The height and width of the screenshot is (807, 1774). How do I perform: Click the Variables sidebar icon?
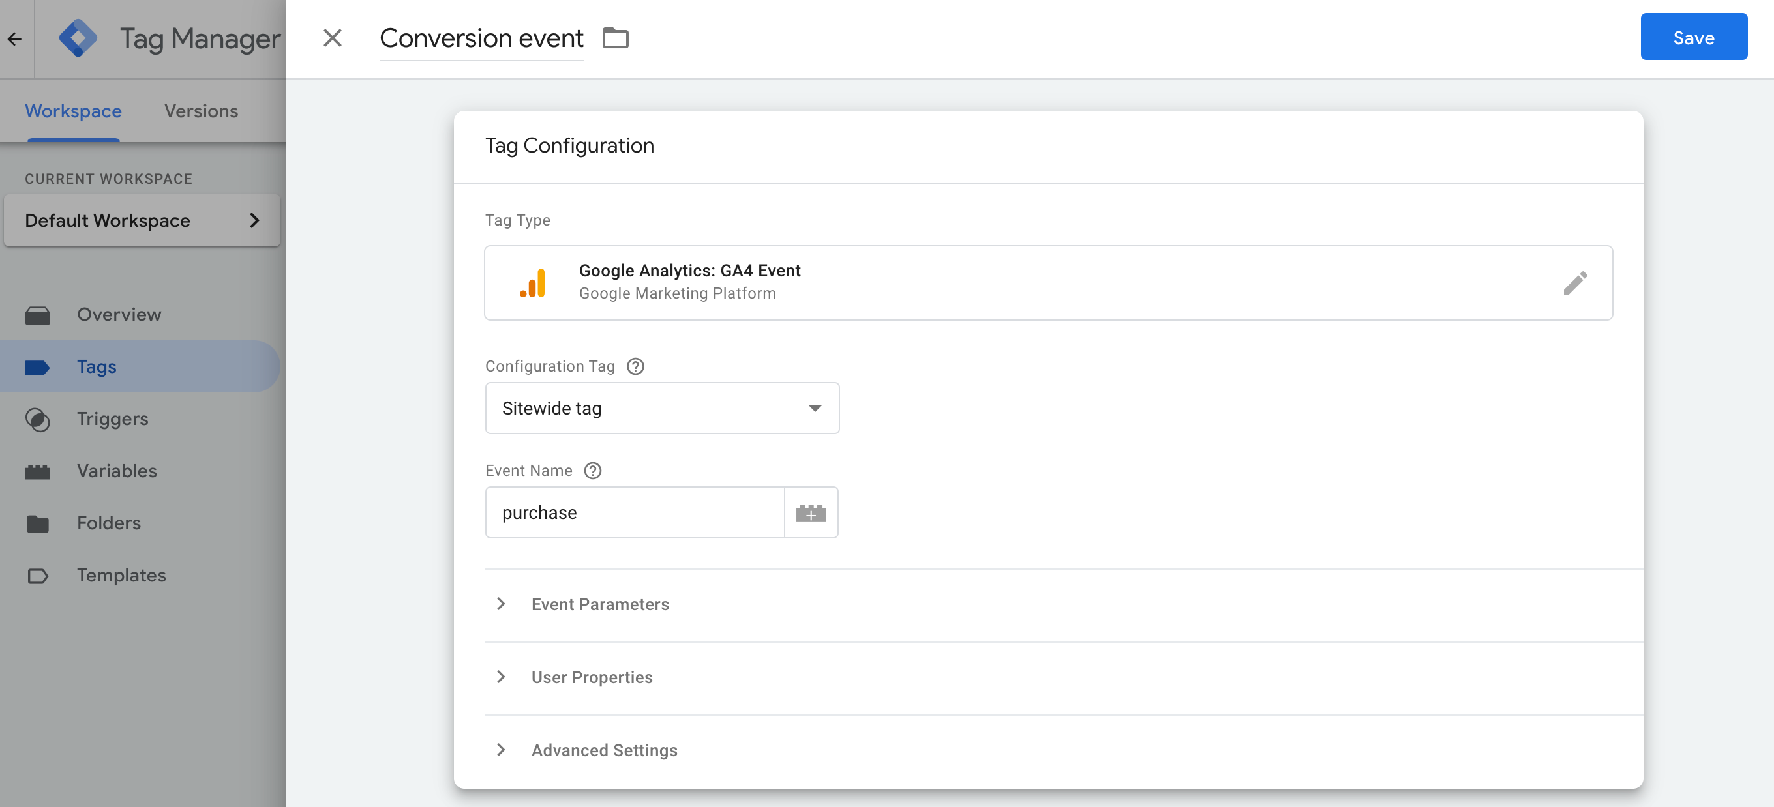pos(38,470)
